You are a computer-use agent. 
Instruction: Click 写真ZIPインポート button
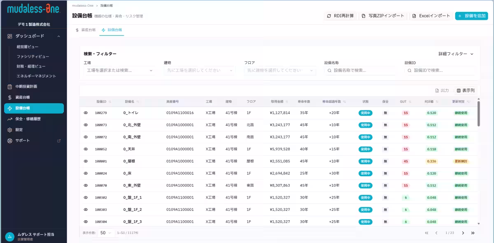pyautogui.click(x=383, y=16)
